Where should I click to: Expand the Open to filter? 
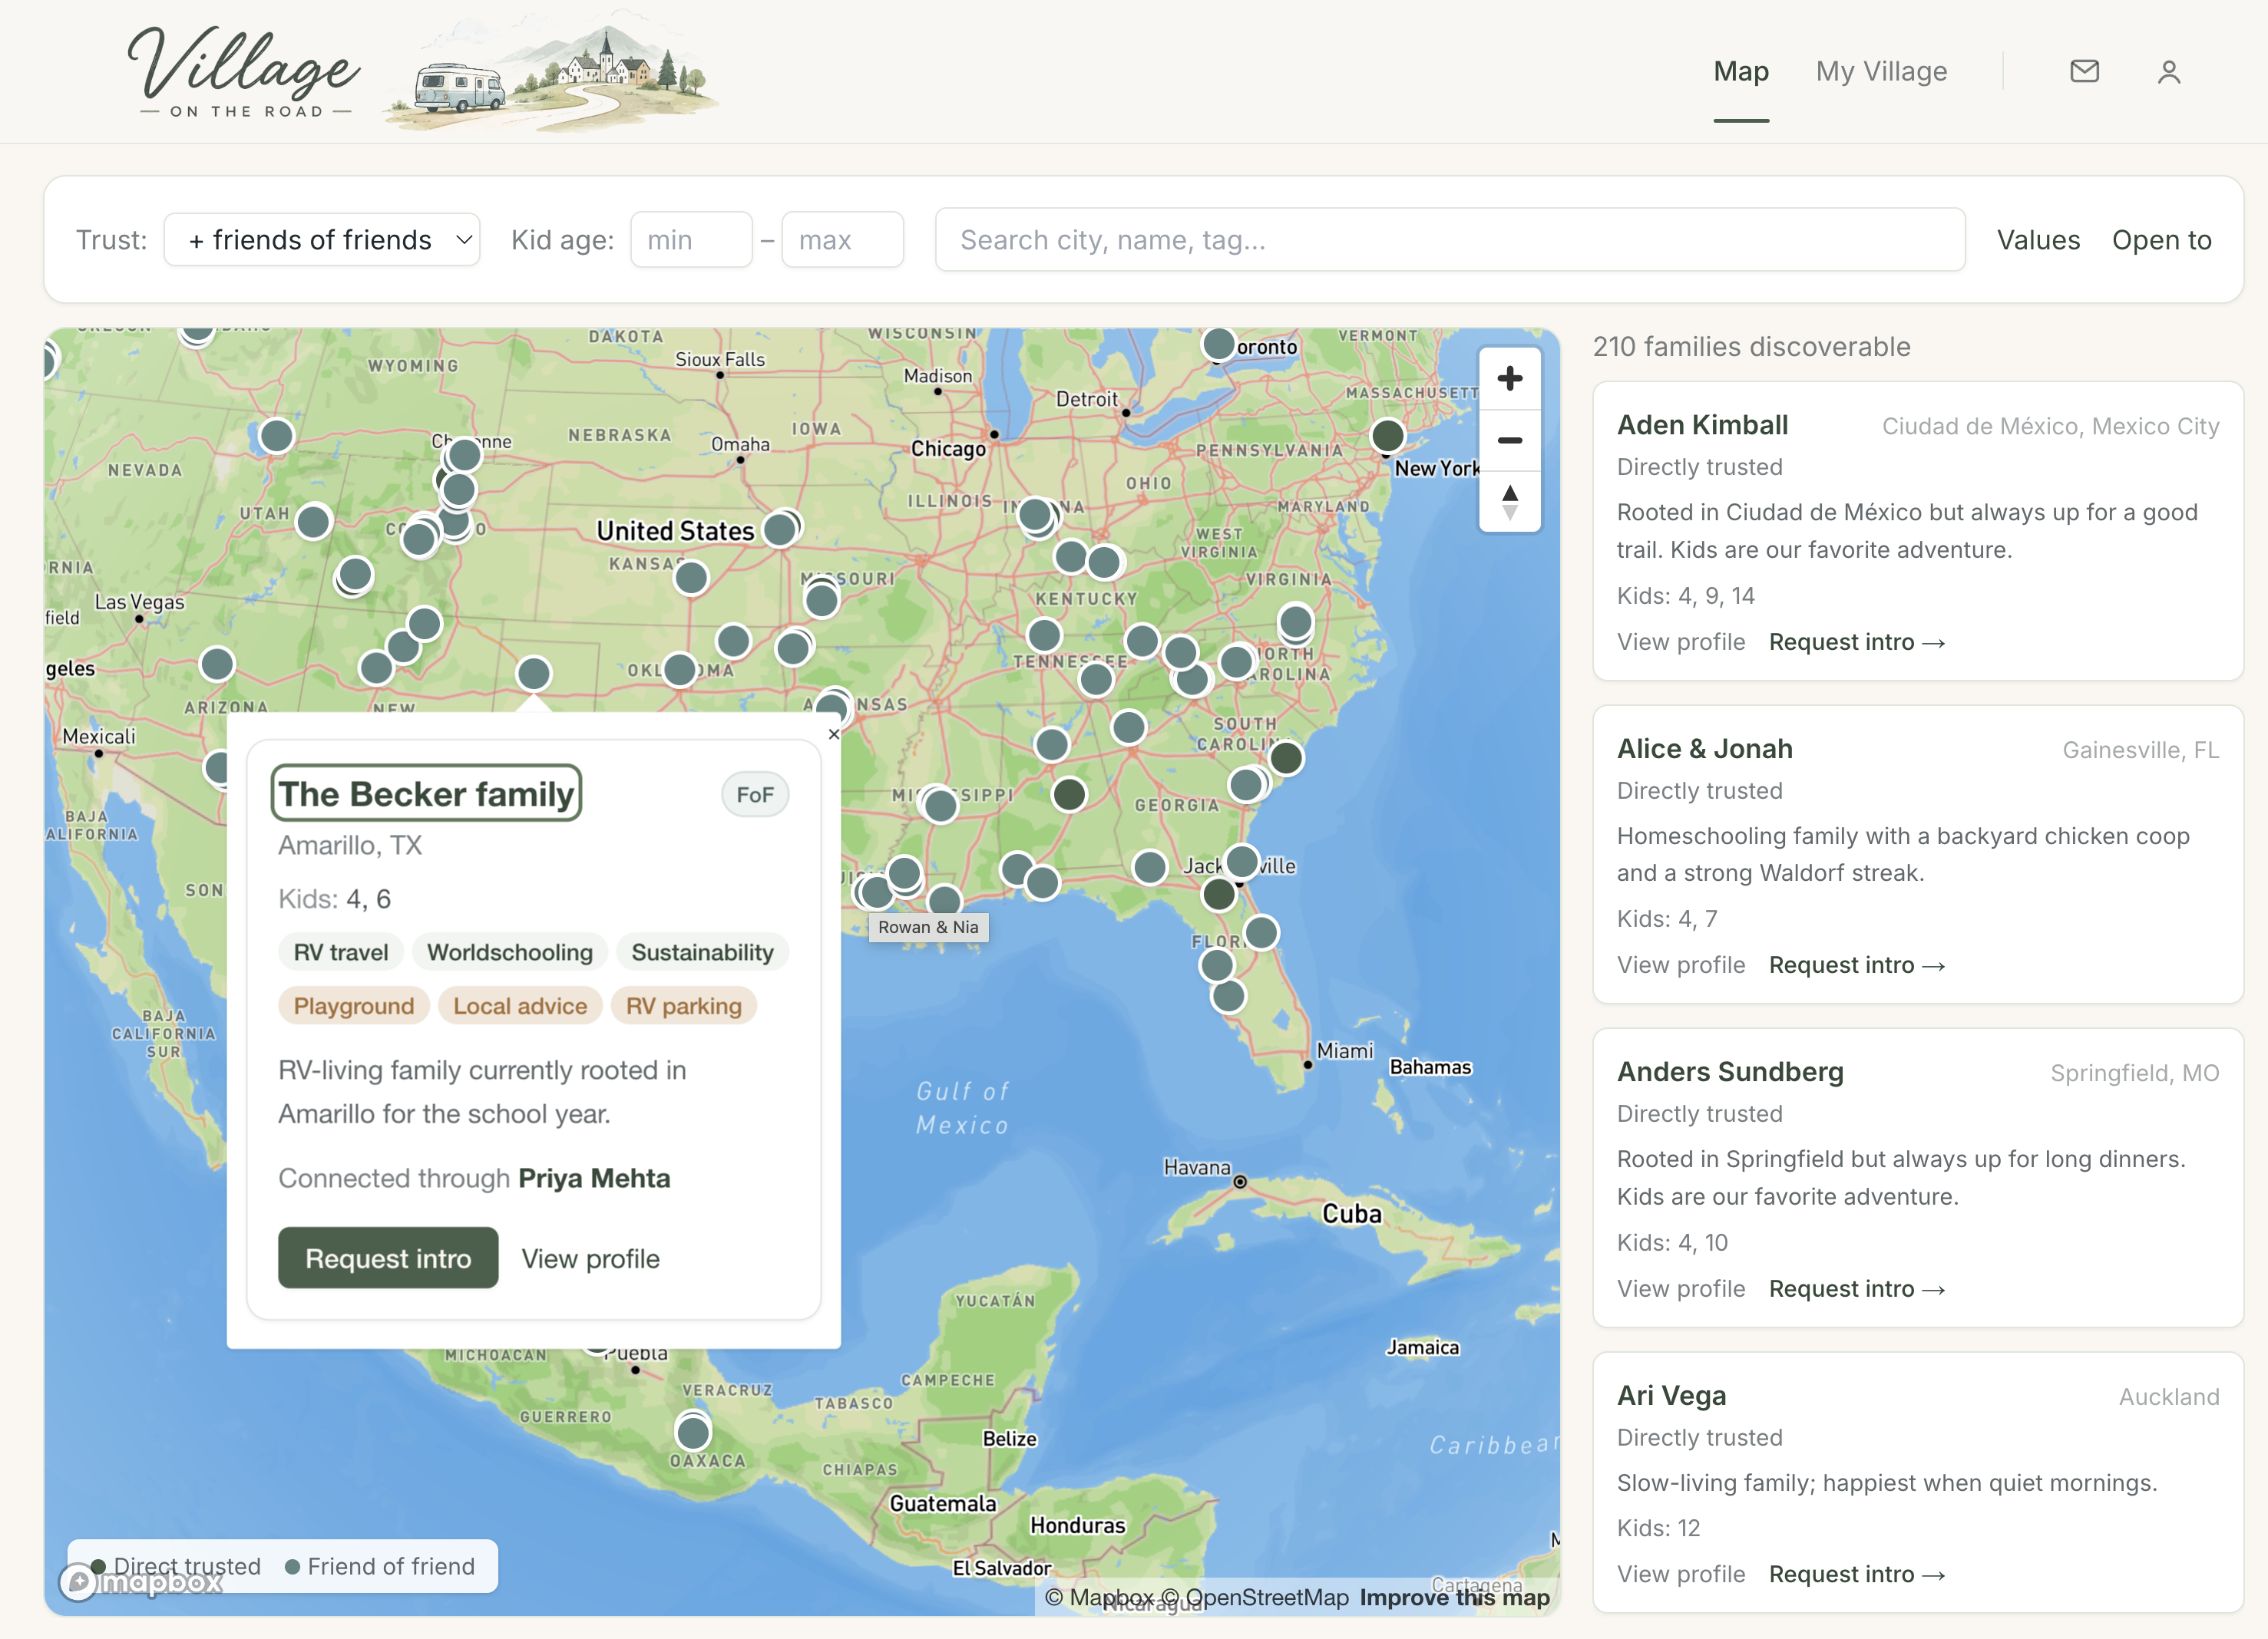[2161, 240]
